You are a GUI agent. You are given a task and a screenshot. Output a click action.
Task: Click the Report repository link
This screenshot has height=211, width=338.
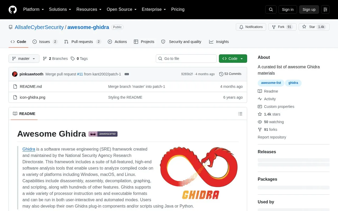272,137
